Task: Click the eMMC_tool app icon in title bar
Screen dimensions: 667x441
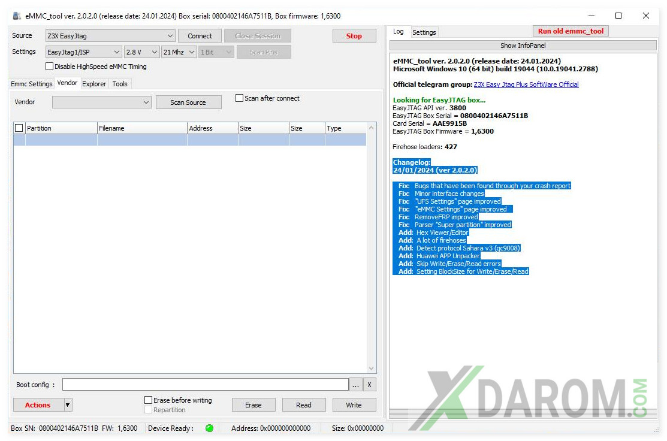Action: [17, 16]
